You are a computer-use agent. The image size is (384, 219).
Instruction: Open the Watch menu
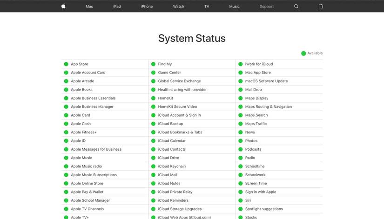coord(178,7)
